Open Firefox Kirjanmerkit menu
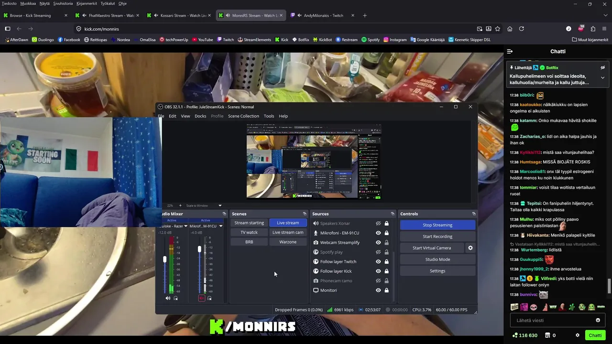612x344 pixels. pos(87,3)
